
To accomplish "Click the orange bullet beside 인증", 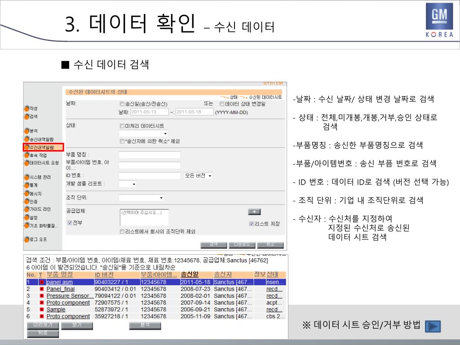I will tap(27, 202).
